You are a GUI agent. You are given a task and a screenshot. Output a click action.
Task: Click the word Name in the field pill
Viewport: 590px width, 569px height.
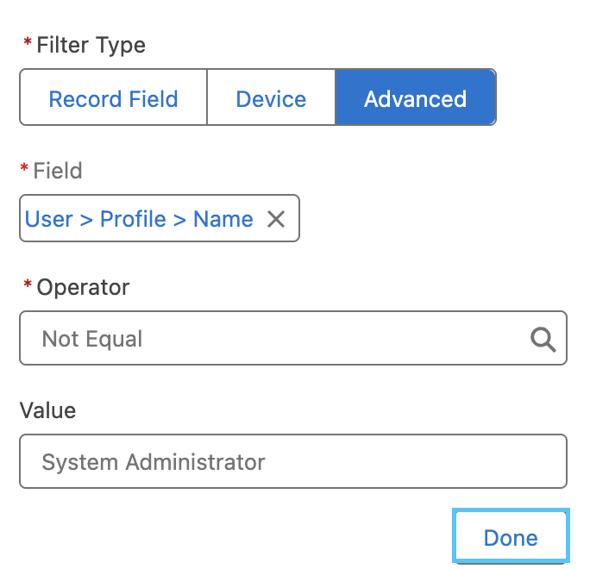(x=223, y=219)
